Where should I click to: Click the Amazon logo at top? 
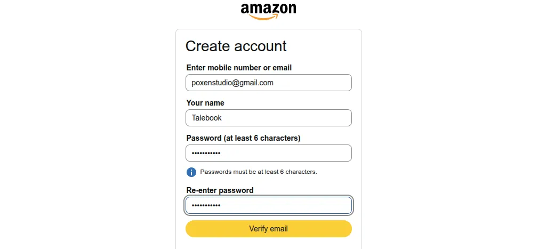point(268,10)
